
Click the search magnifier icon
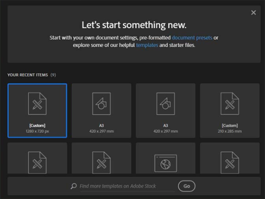(74, 186)
